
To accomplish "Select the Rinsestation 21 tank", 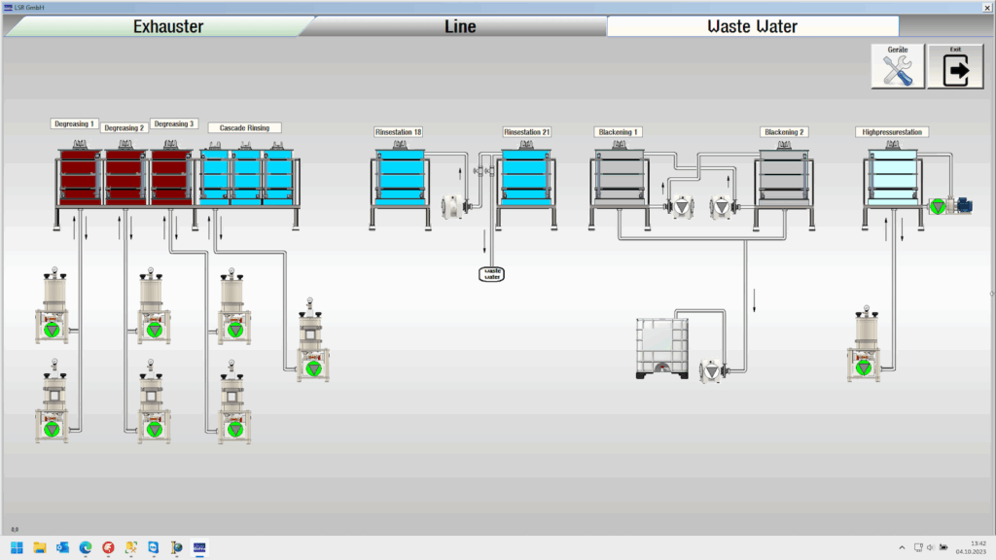I will tap(526, 177).
